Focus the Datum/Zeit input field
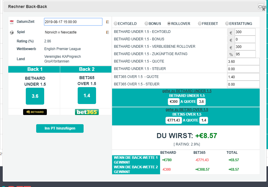This screenshot has height=187, width=268. point(73,22)
